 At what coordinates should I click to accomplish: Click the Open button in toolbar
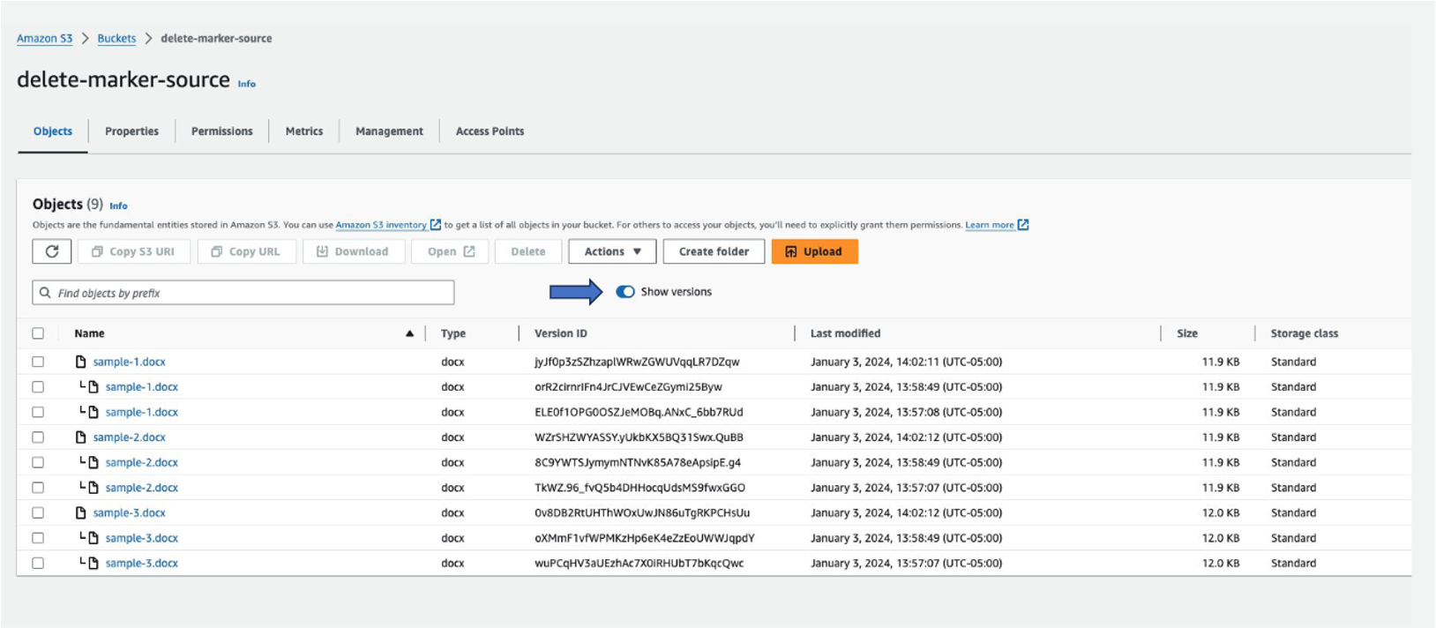coord(450,251)
